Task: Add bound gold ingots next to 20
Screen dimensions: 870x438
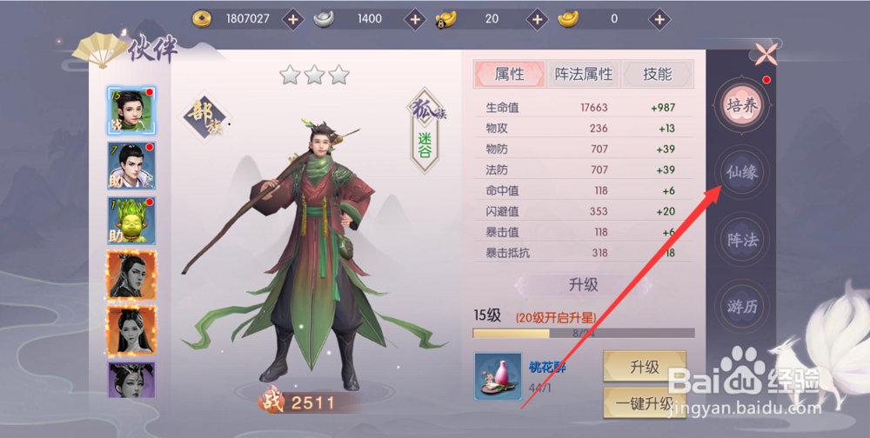Action: click(537, 19)
